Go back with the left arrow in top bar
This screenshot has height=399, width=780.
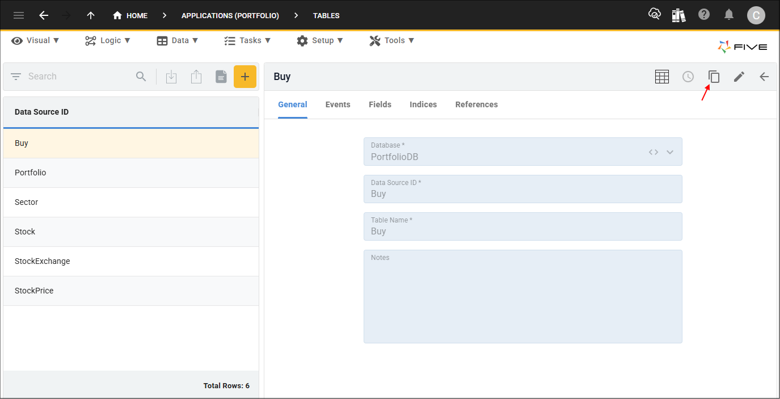44,15
